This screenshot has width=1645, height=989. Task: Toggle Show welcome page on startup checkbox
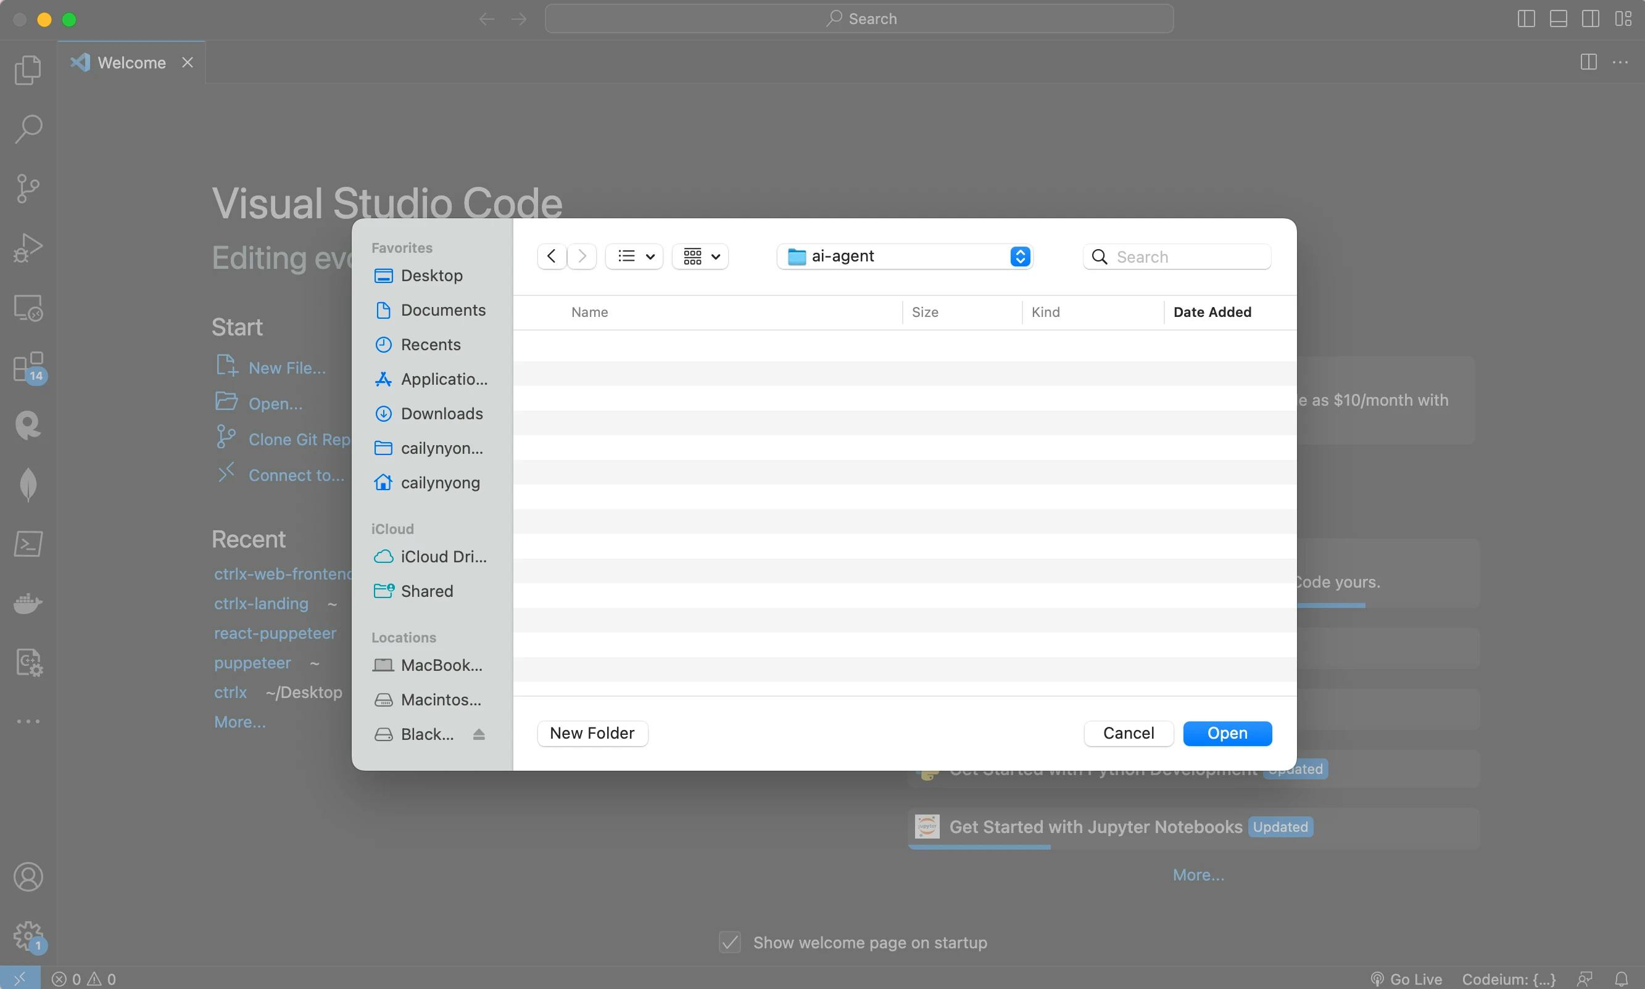(x=729, y=942)
